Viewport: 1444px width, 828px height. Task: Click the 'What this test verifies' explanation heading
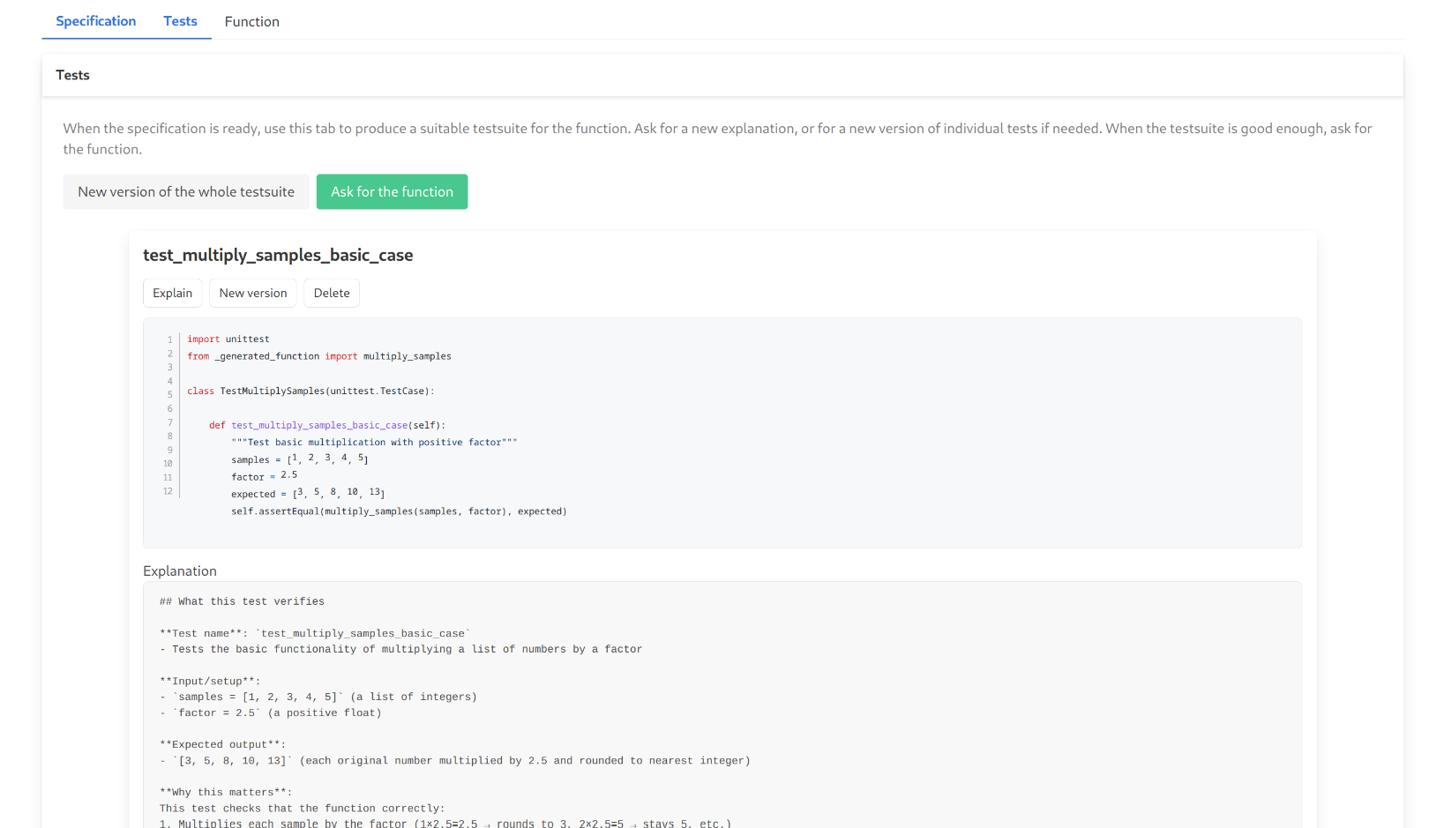point(243,601)
